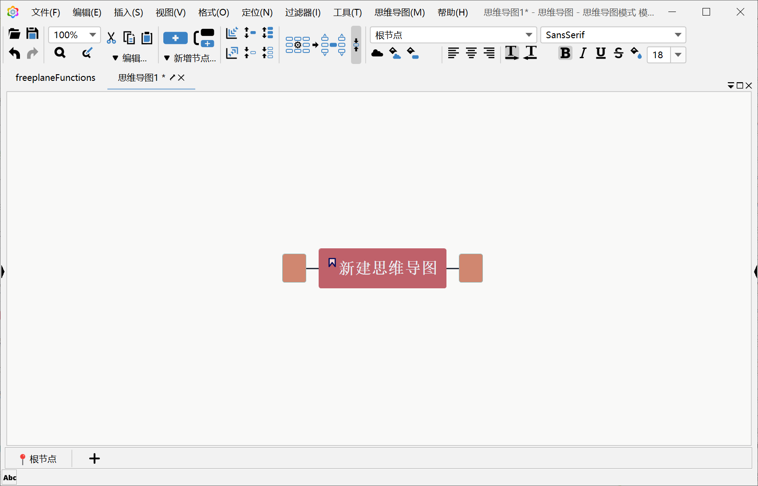Open the 格式(O) menu
The width and height of the screenshot is (758, 486).
pos(213,12)
